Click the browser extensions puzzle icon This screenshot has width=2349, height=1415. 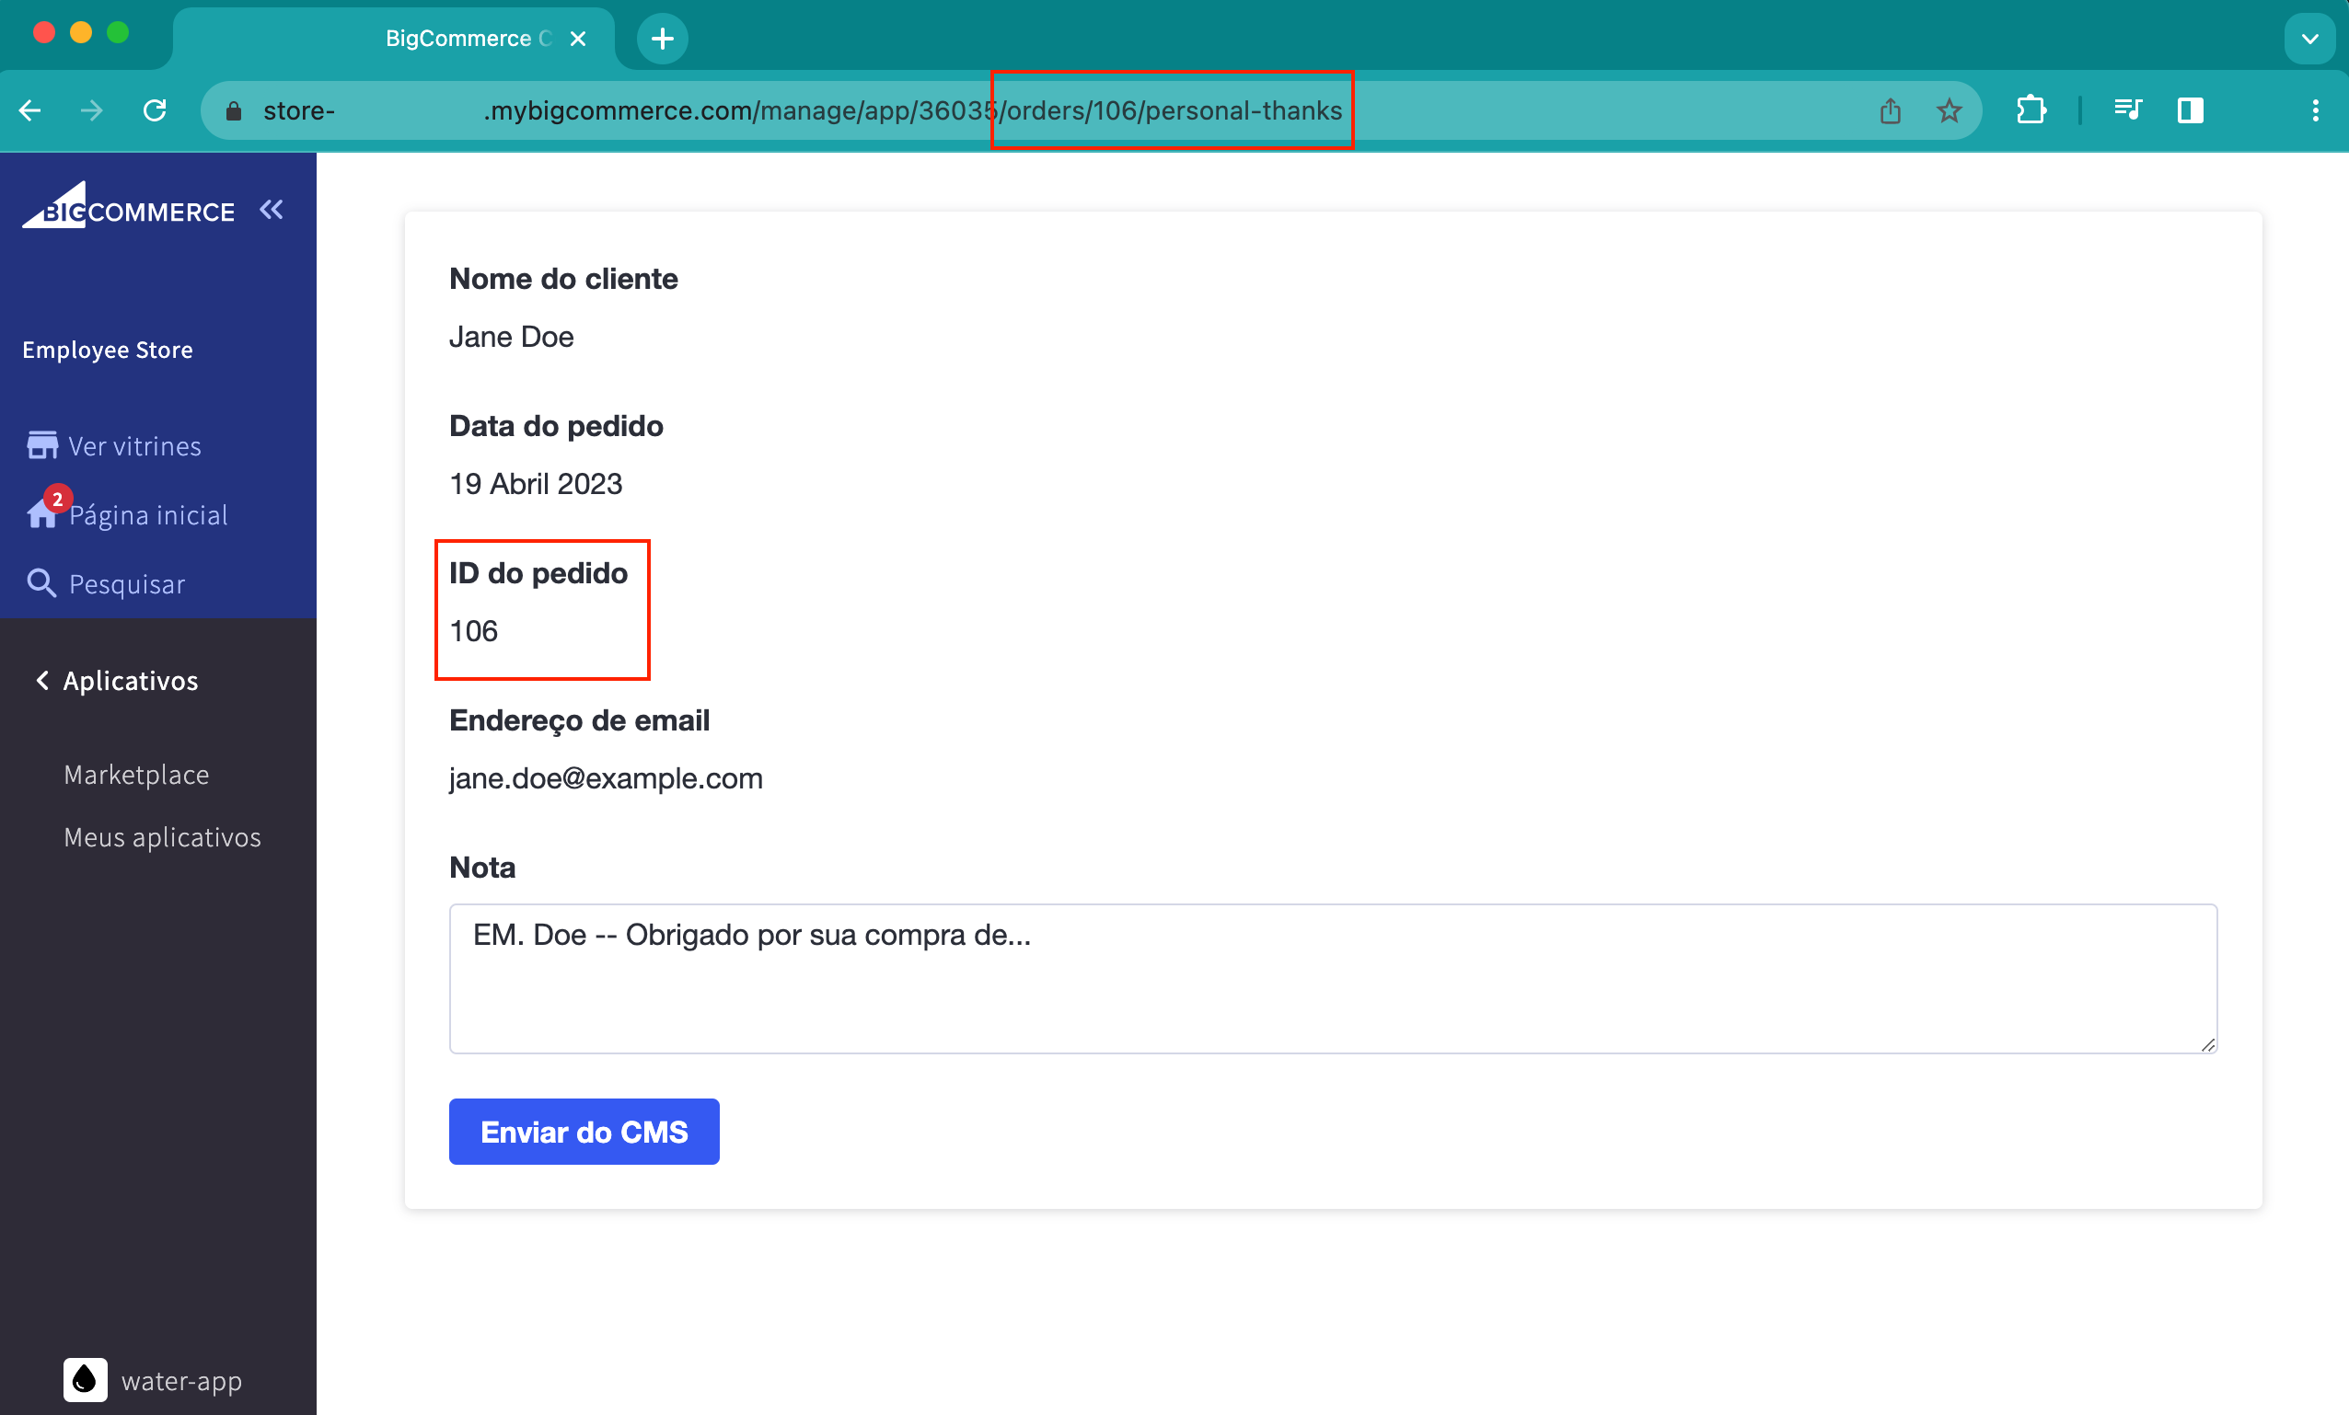point(2031,109)
